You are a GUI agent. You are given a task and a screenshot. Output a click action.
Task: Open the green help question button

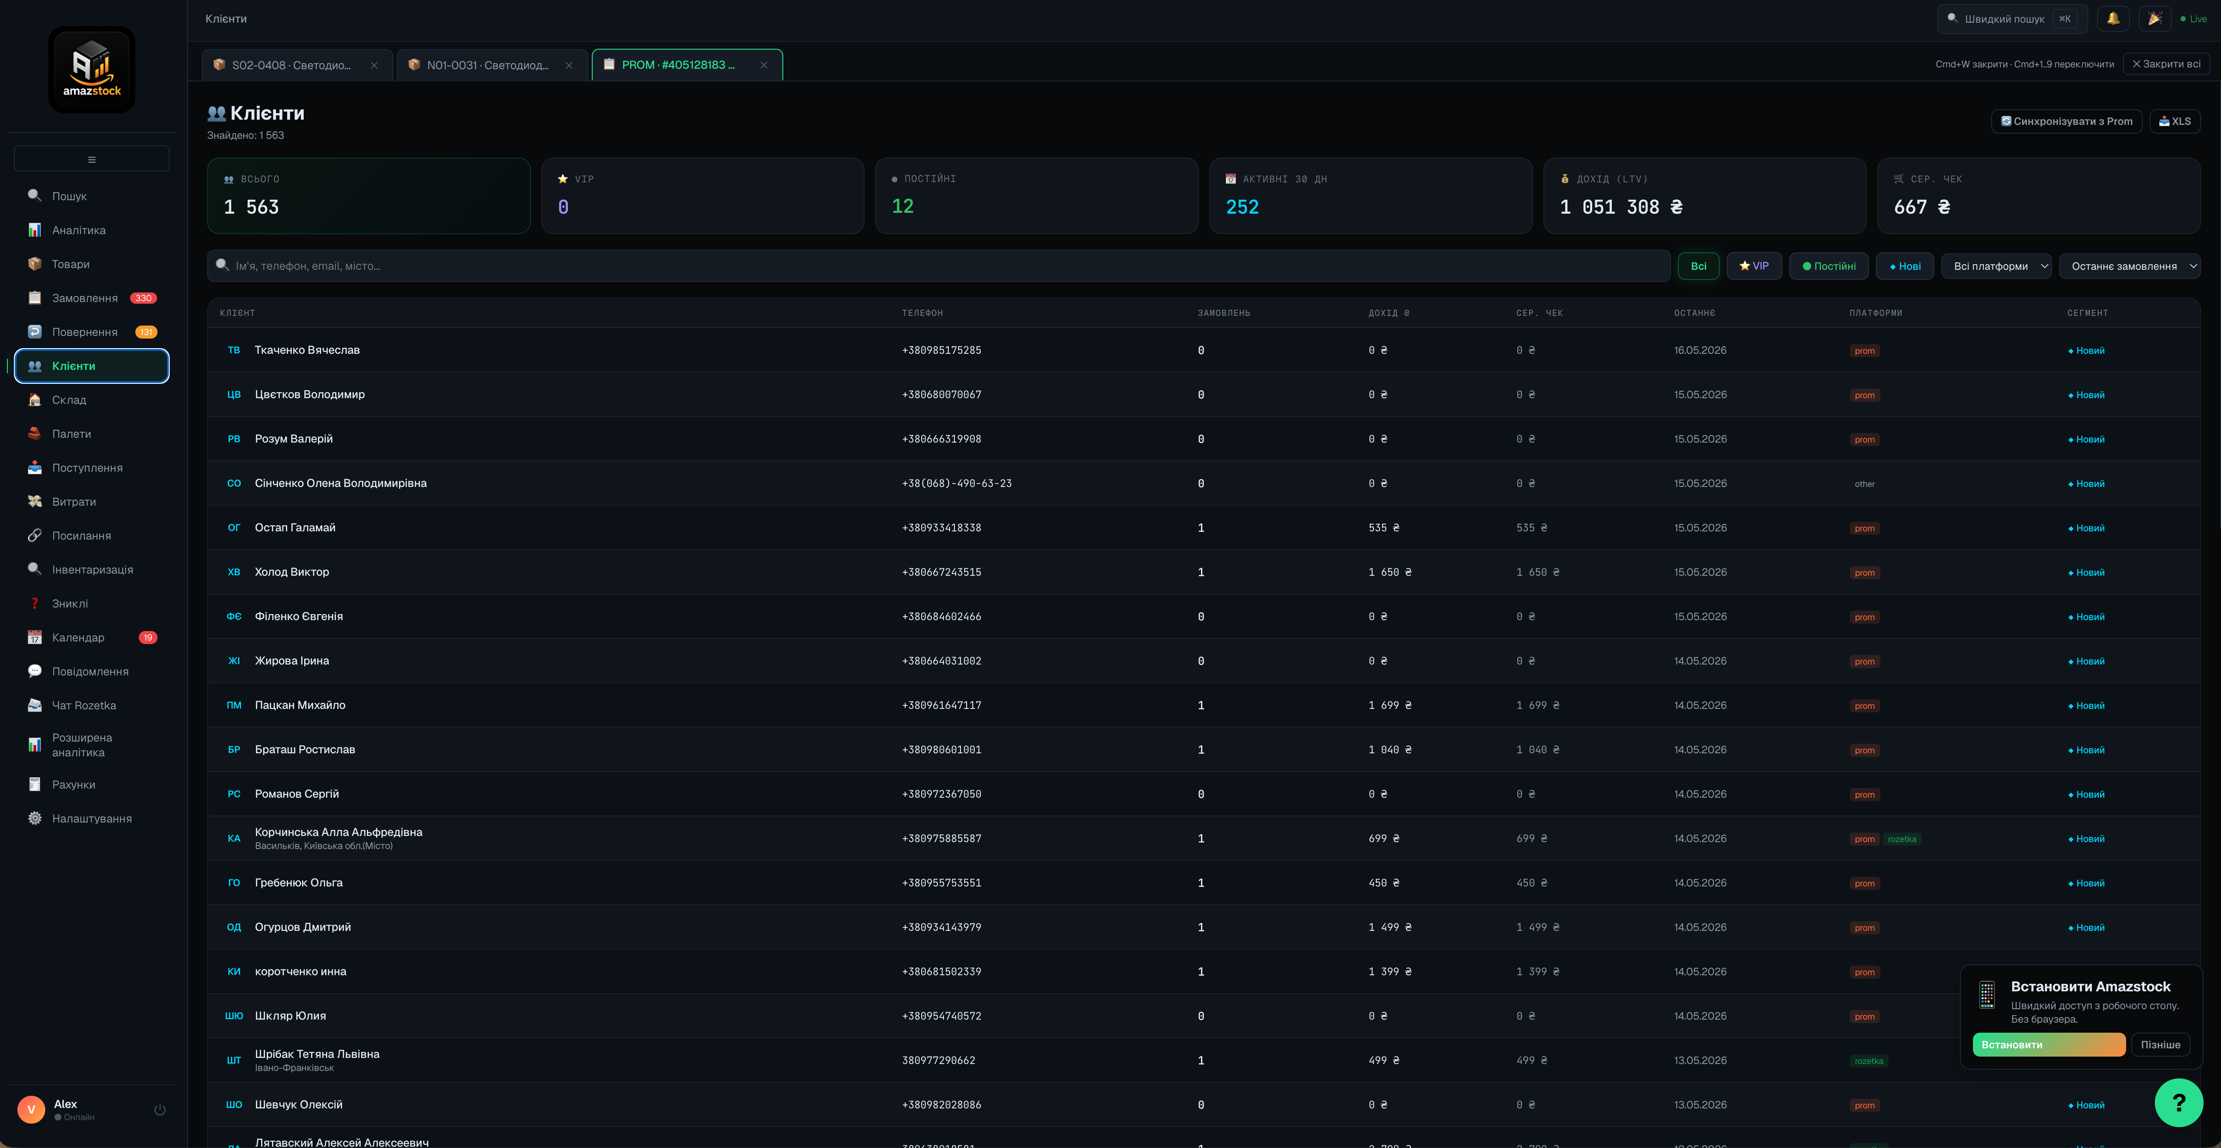(2178, 1102)
